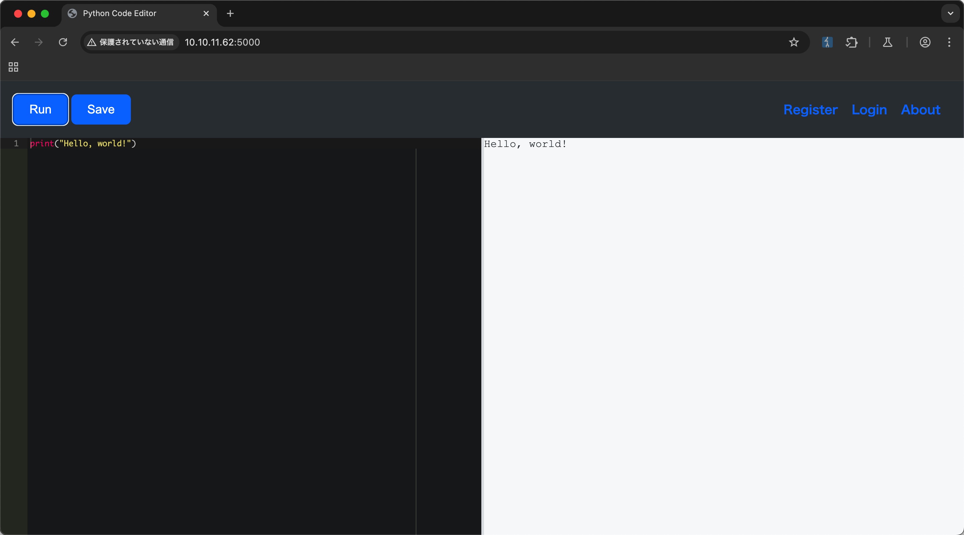The height and width of the screenshot is (535, 964).
Task: Bookmark this page with the star icon
Action: coord(794,42)
